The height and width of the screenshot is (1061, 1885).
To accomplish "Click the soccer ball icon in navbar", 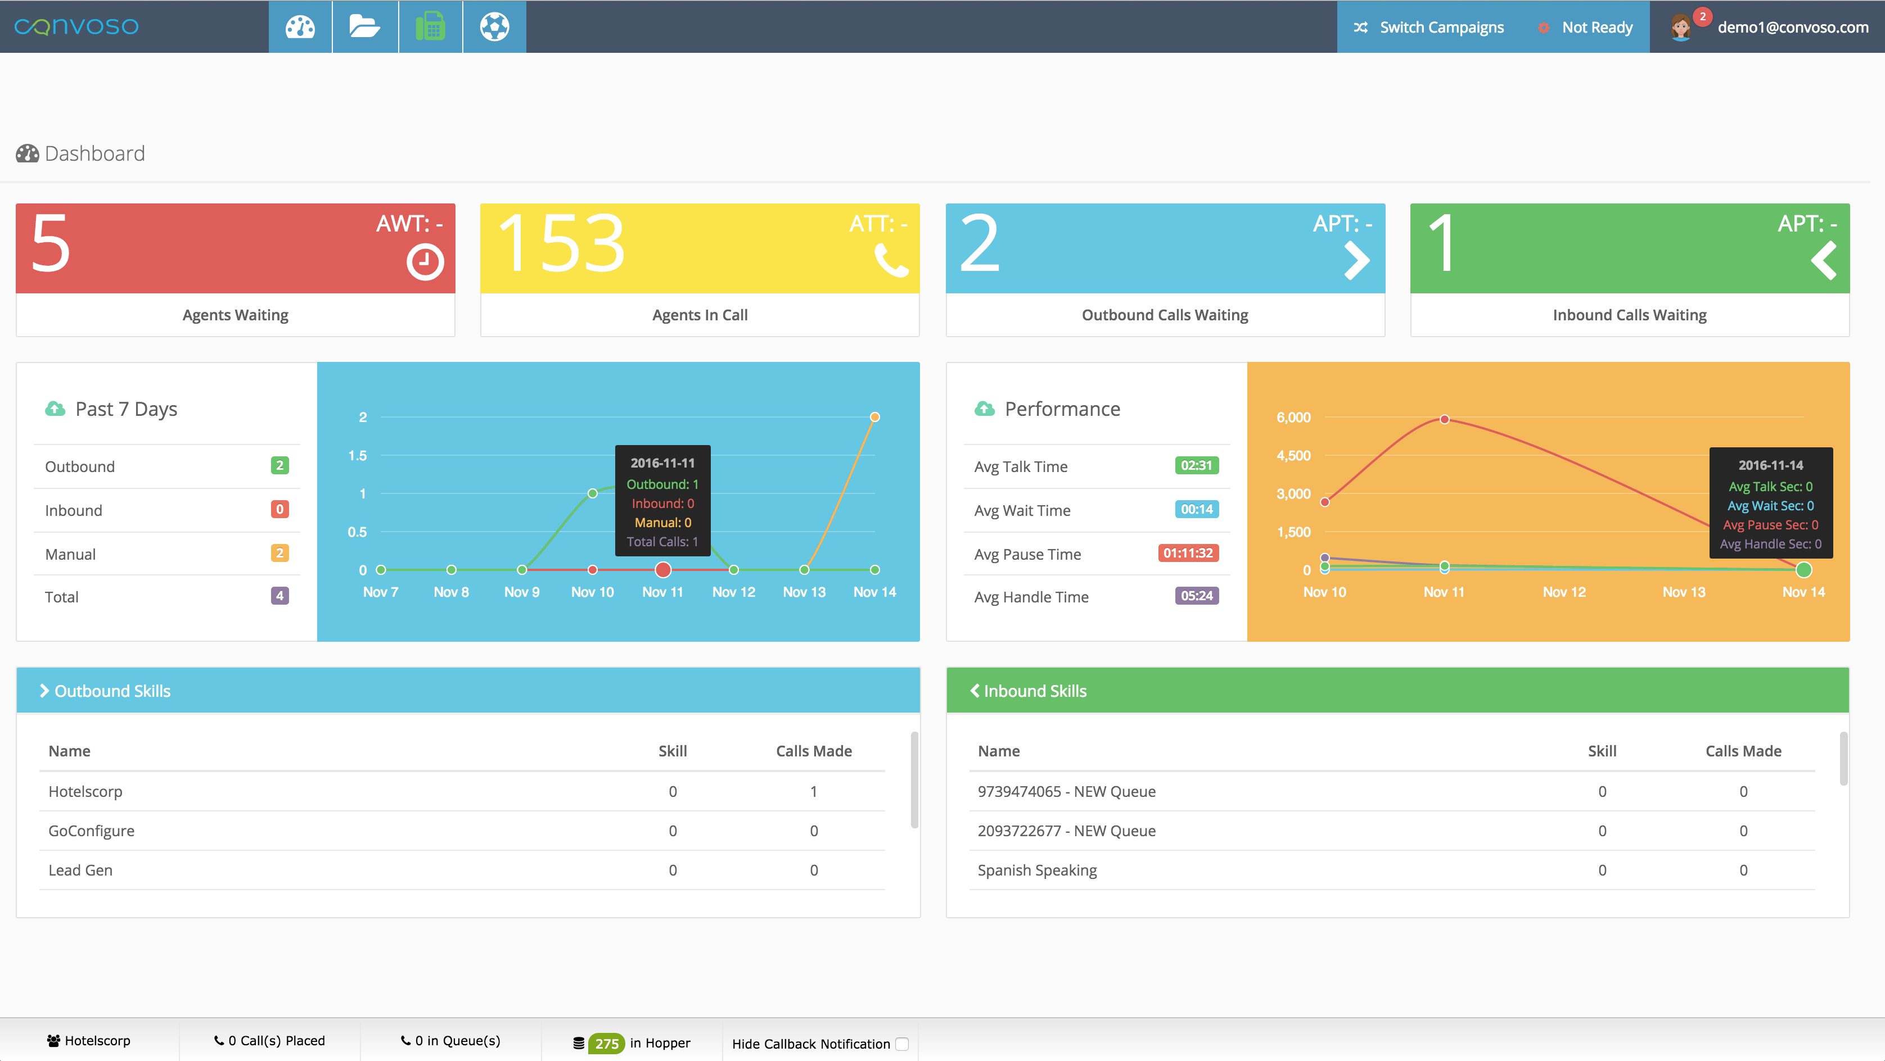I will (495, 27).
